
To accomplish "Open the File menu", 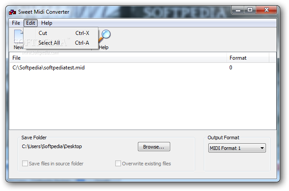I will tap(16, 23).
